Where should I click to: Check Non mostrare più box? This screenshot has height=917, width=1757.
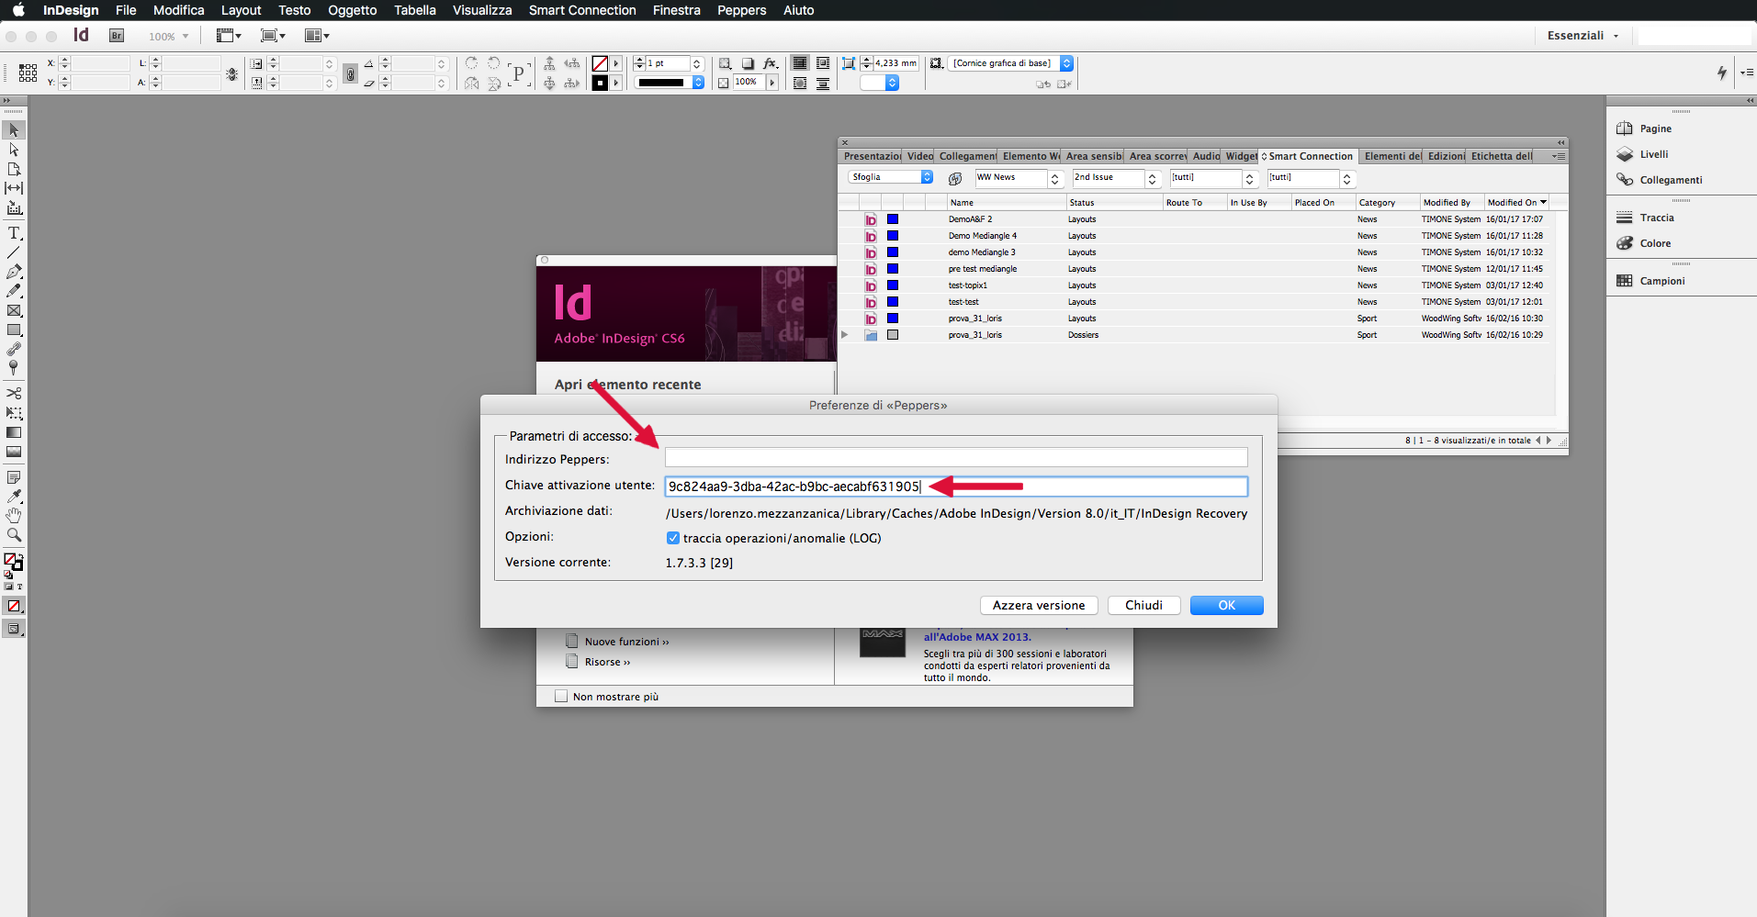561,697
